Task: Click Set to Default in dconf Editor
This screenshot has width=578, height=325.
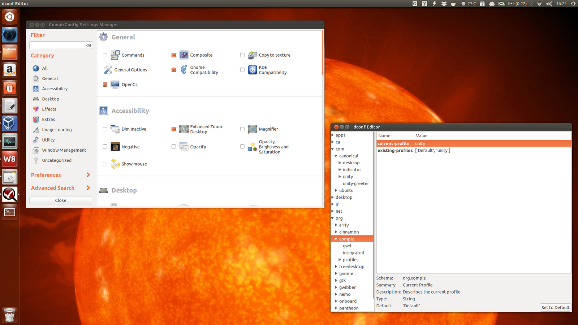Action: click(555, 307)
